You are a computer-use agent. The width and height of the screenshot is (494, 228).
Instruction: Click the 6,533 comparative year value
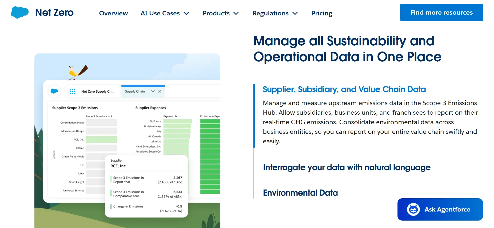click(x=178, y=192)
